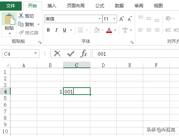Open the phonetic guide dropdown arrow

coord(131,30)
